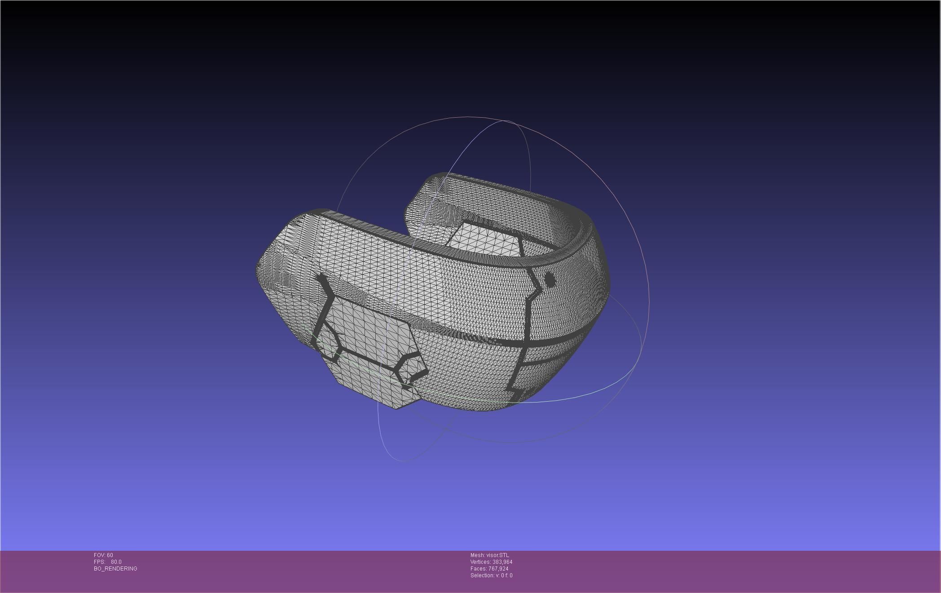Click the FPS: 80.0 readout
Screen dimensions: 941x593
click(108, 562)
